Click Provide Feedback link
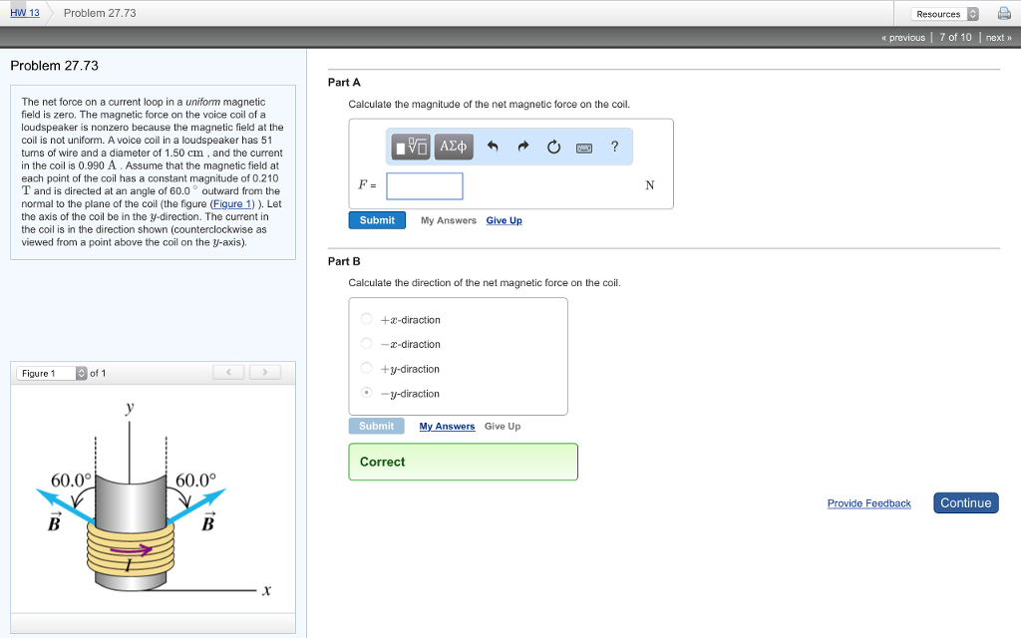Viewport: 1021px width, 638px height. [868, 503]
